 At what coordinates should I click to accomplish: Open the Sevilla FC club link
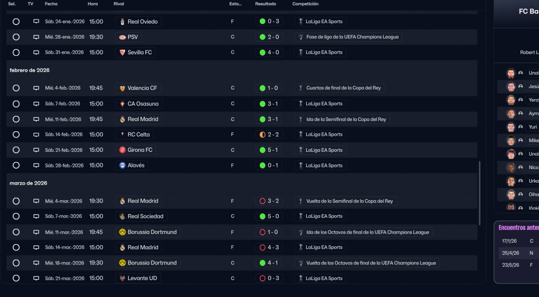pos(139,53)
